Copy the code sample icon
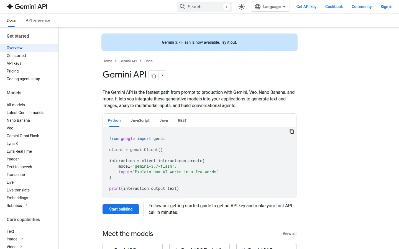This screenshot has width=399, height=249. tap(291, 131)
